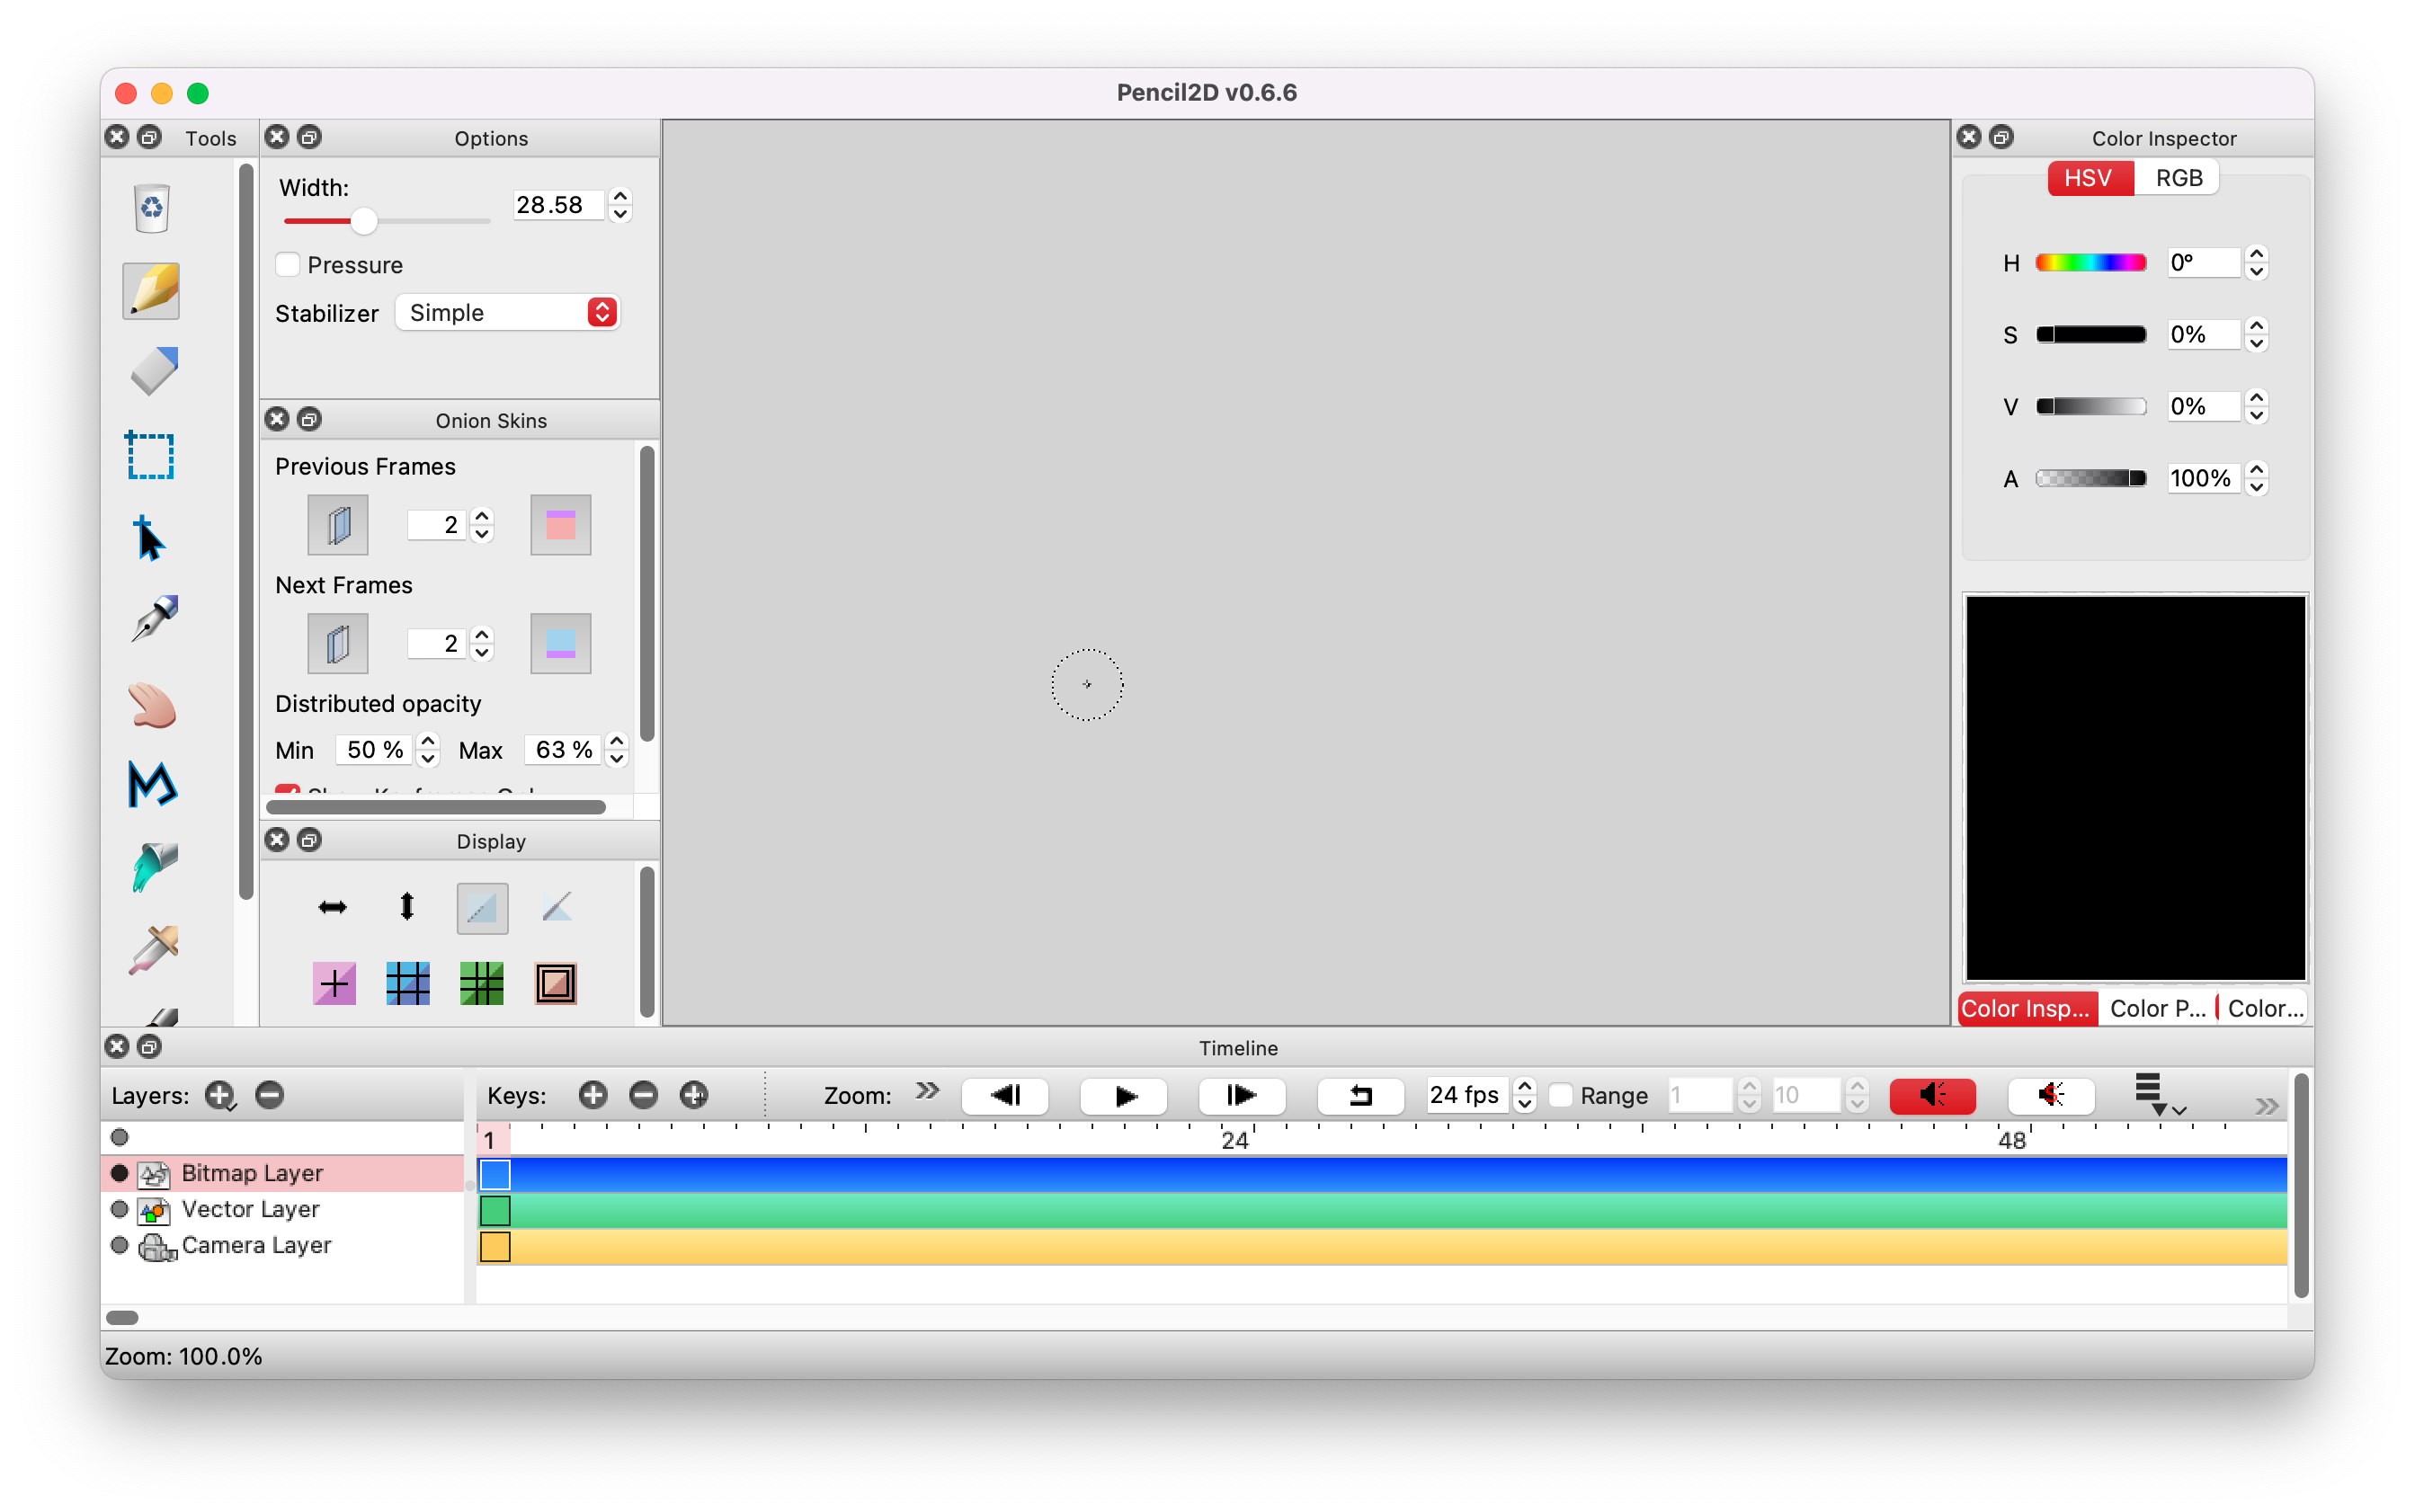Open the Color Palette bottom tab
This screenshot has height=1512, width=2415.
[x=2157, y=1008]
